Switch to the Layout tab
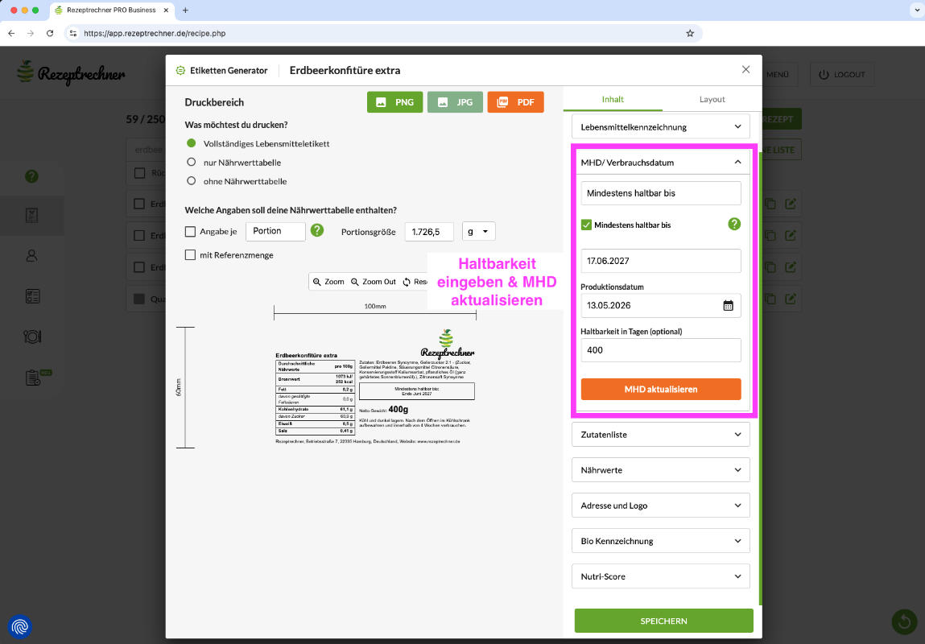Screen dimensions: 925x644 pos(712,99)
